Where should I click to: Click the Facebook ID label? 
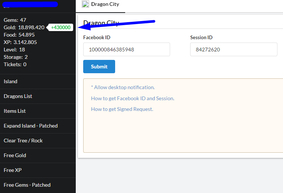click(x=97, y=37)
